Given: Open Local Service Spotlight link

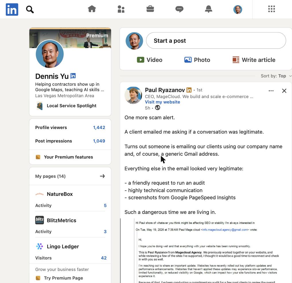Looking at the screenshot, I should coord(71,106).
